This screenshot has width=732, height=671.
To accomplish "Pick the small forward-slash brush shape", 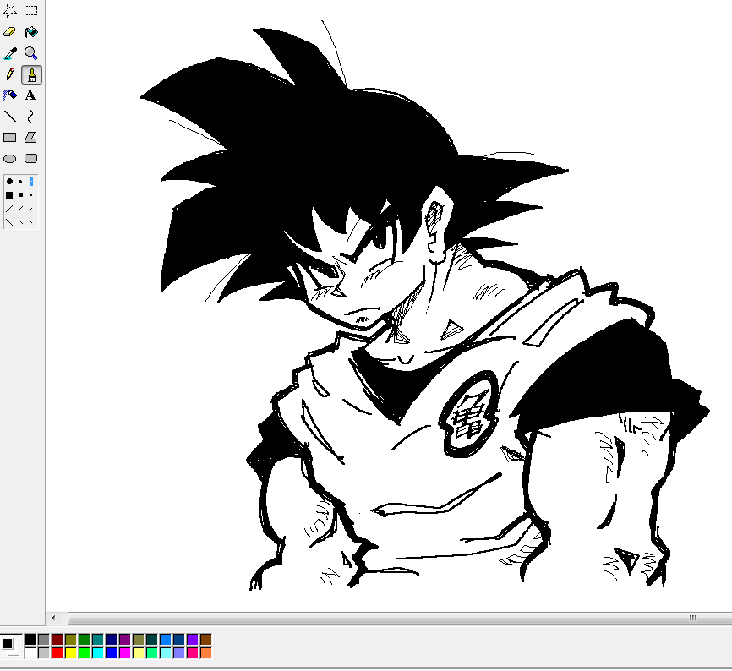I will pyautogui.click(x=31, y=209).
